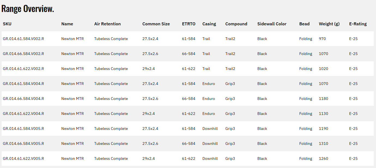Select SKU GR.014.66.584.V002.R
Screen dimensions: 376x168
click(23, 54)
